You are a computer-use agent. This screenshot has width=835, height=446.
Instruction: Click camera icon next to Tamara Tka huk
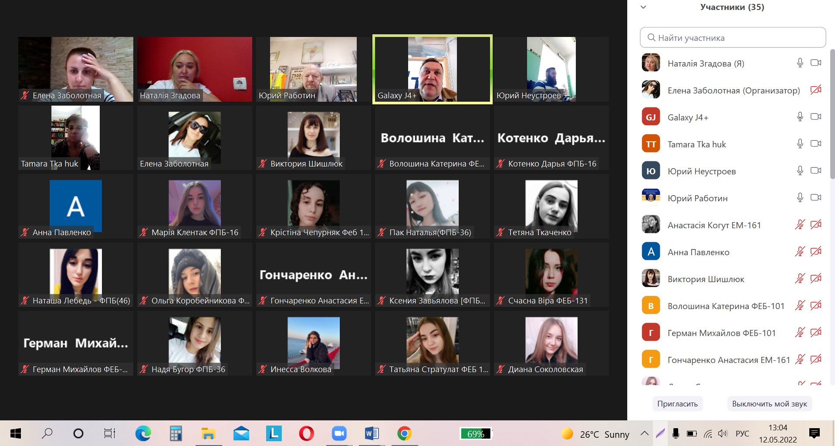pyautogui.click(x=815, y=144)
